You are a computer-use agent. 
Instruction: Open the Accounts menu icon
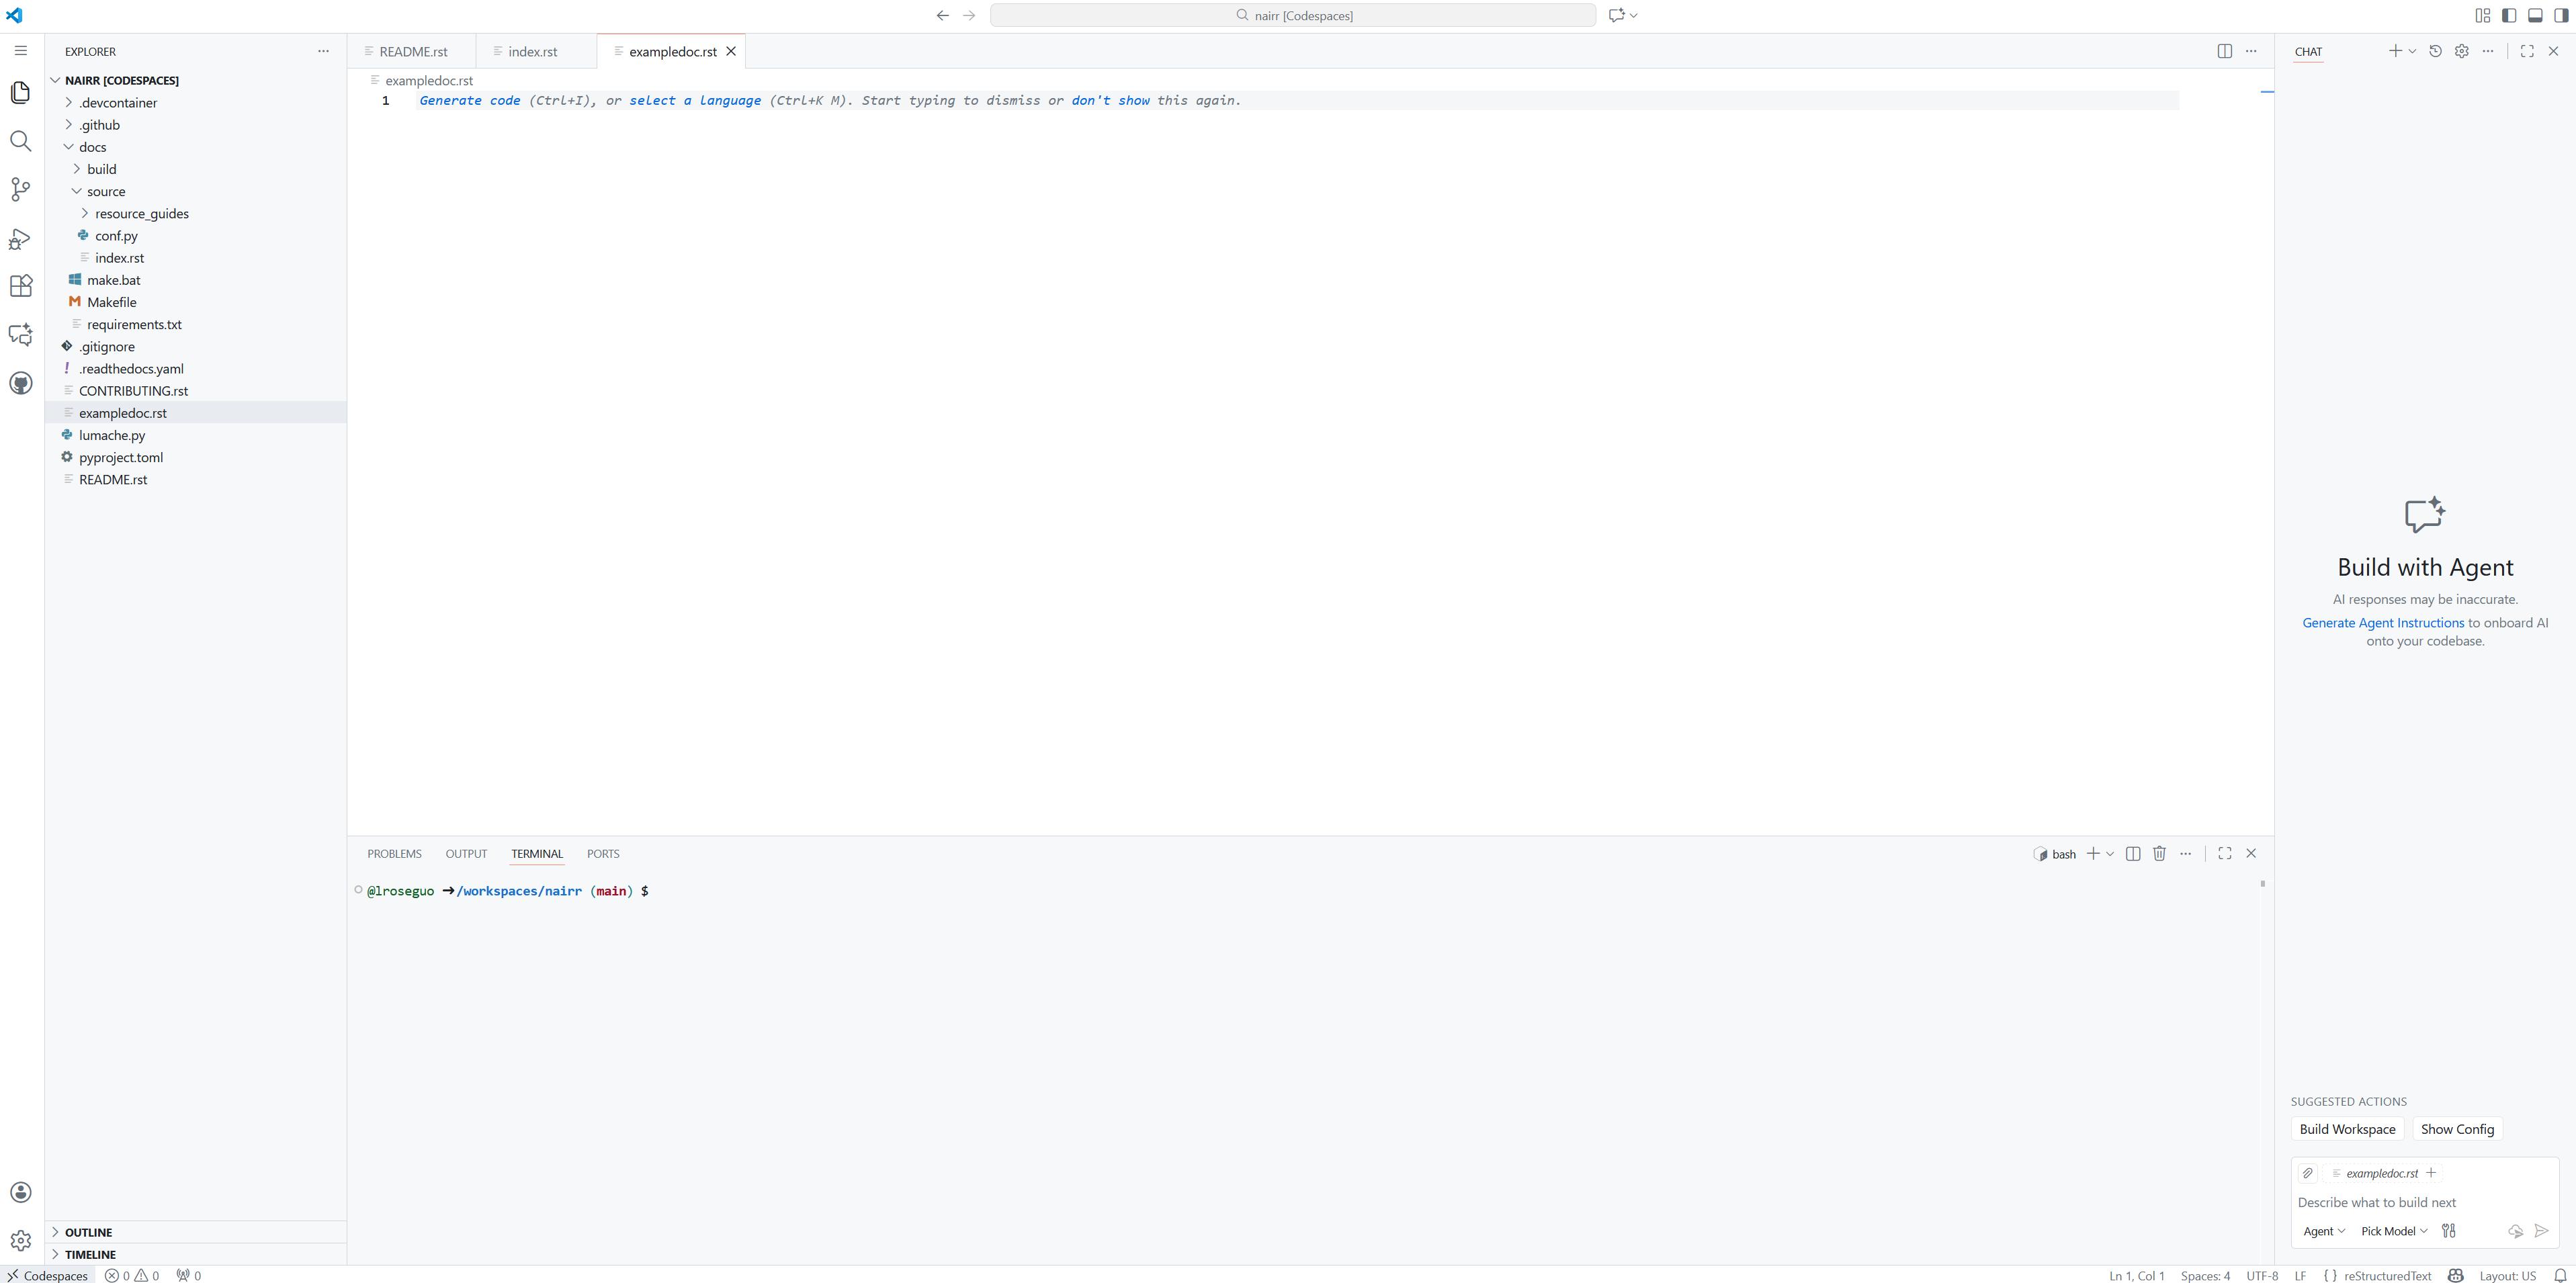21,1192
